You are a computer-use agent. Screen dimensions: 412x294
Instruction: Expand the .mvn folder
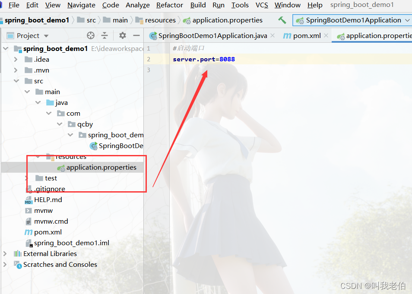tap(16, 70)
